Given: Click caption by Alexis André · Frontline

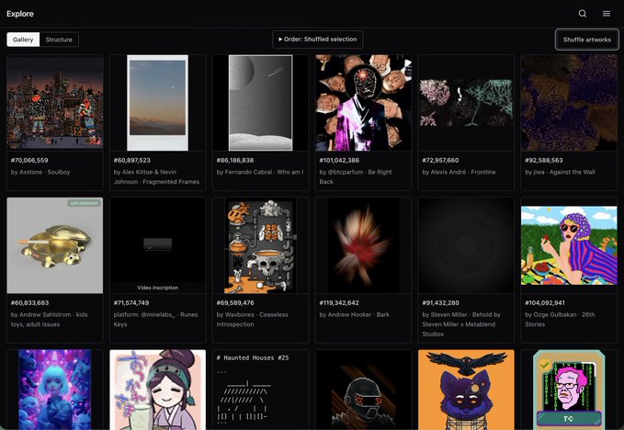Looking at the screenshot, I should (x=459, y=172).
